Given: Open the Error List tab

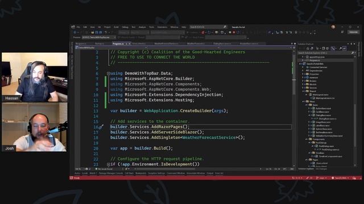Looking at the screenshot, I should 219,173.
